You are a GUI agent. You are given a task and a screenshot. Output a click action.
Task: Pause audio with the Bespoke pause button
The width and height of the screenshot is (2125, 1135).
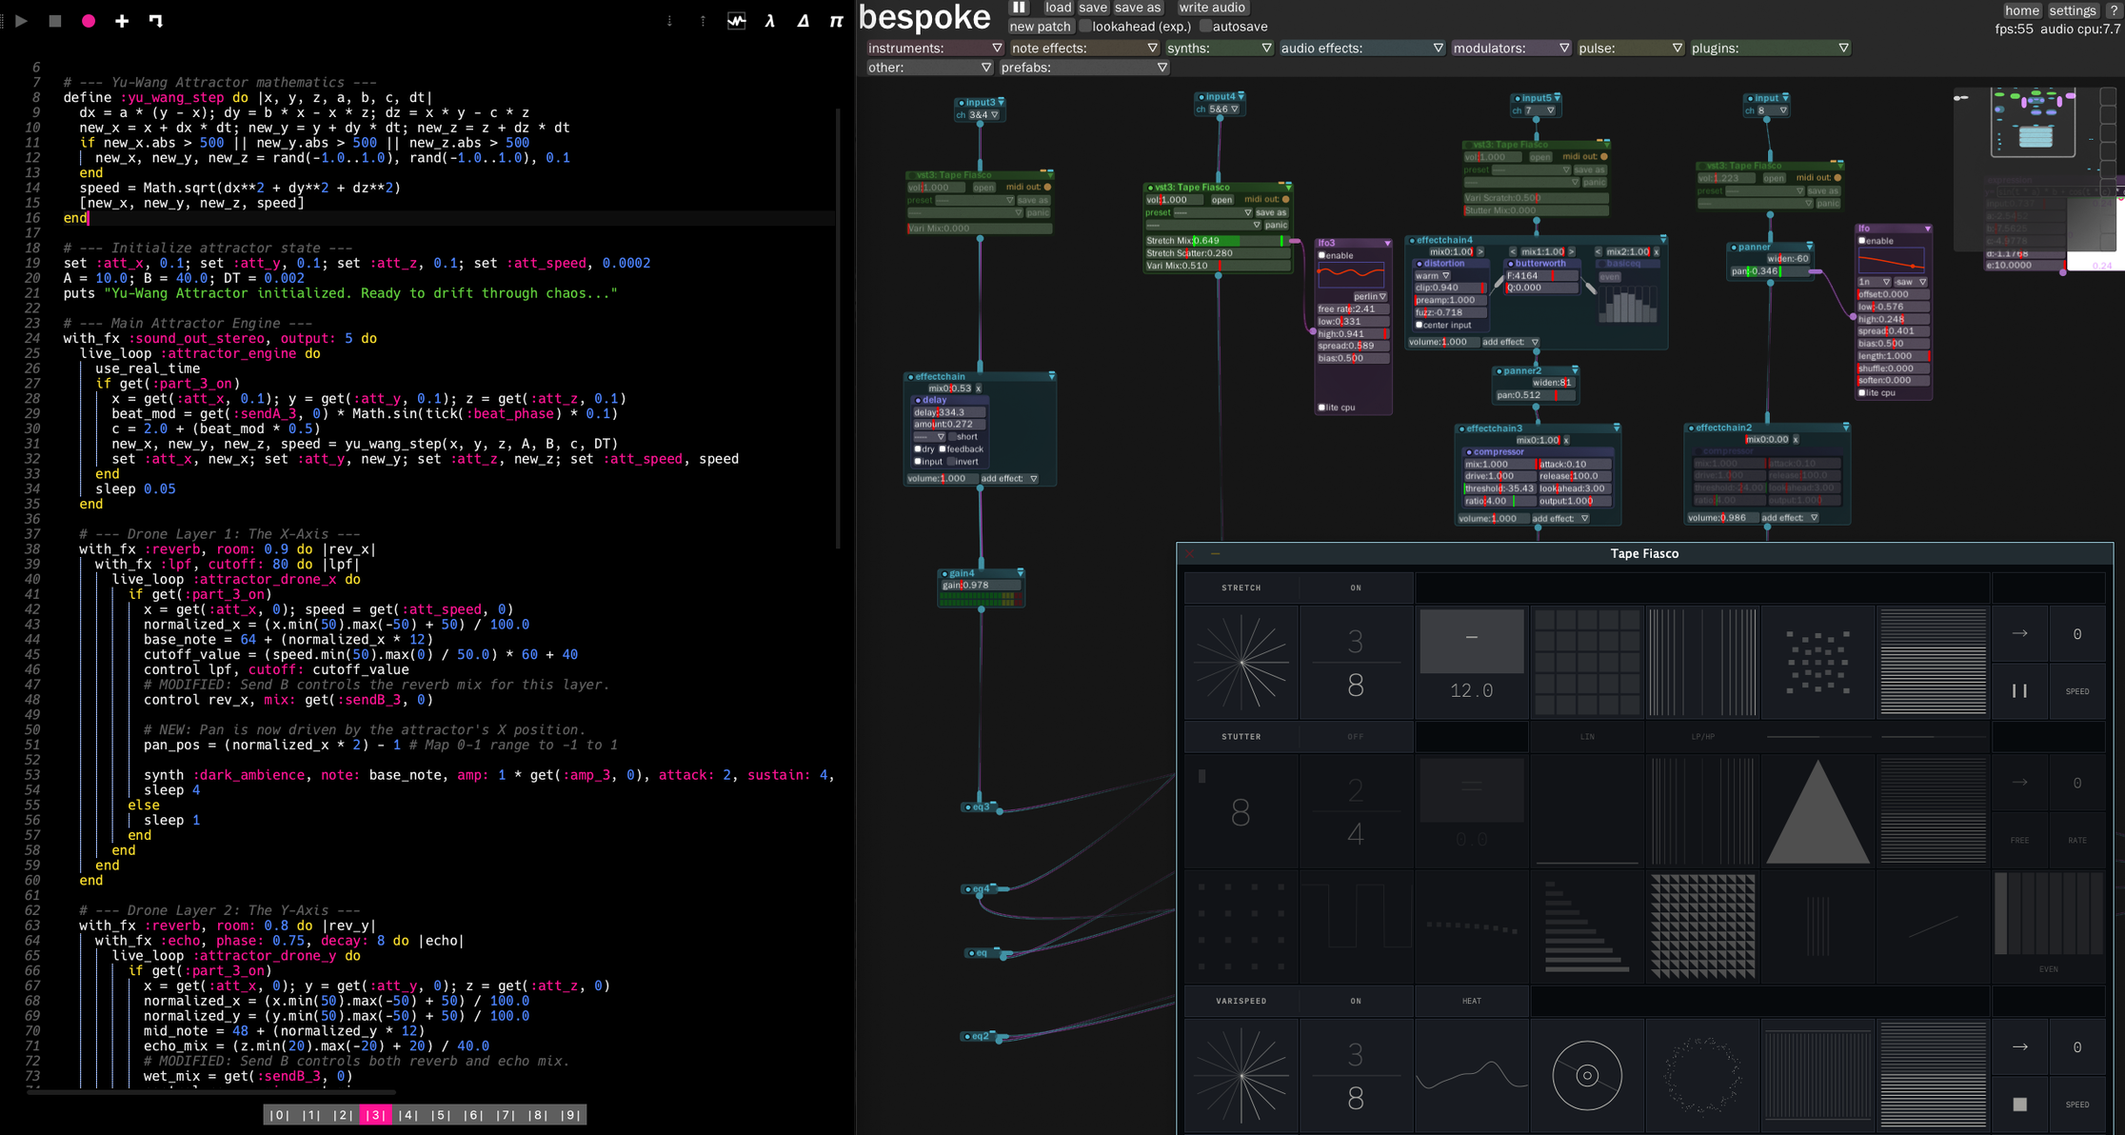coord(1019,8)
